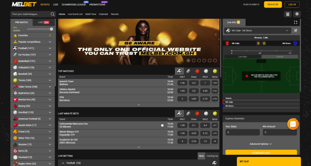Select basketball icon in Top Matches
The width and height of the screenshot is (311, 166).
[x=197, y=71]
